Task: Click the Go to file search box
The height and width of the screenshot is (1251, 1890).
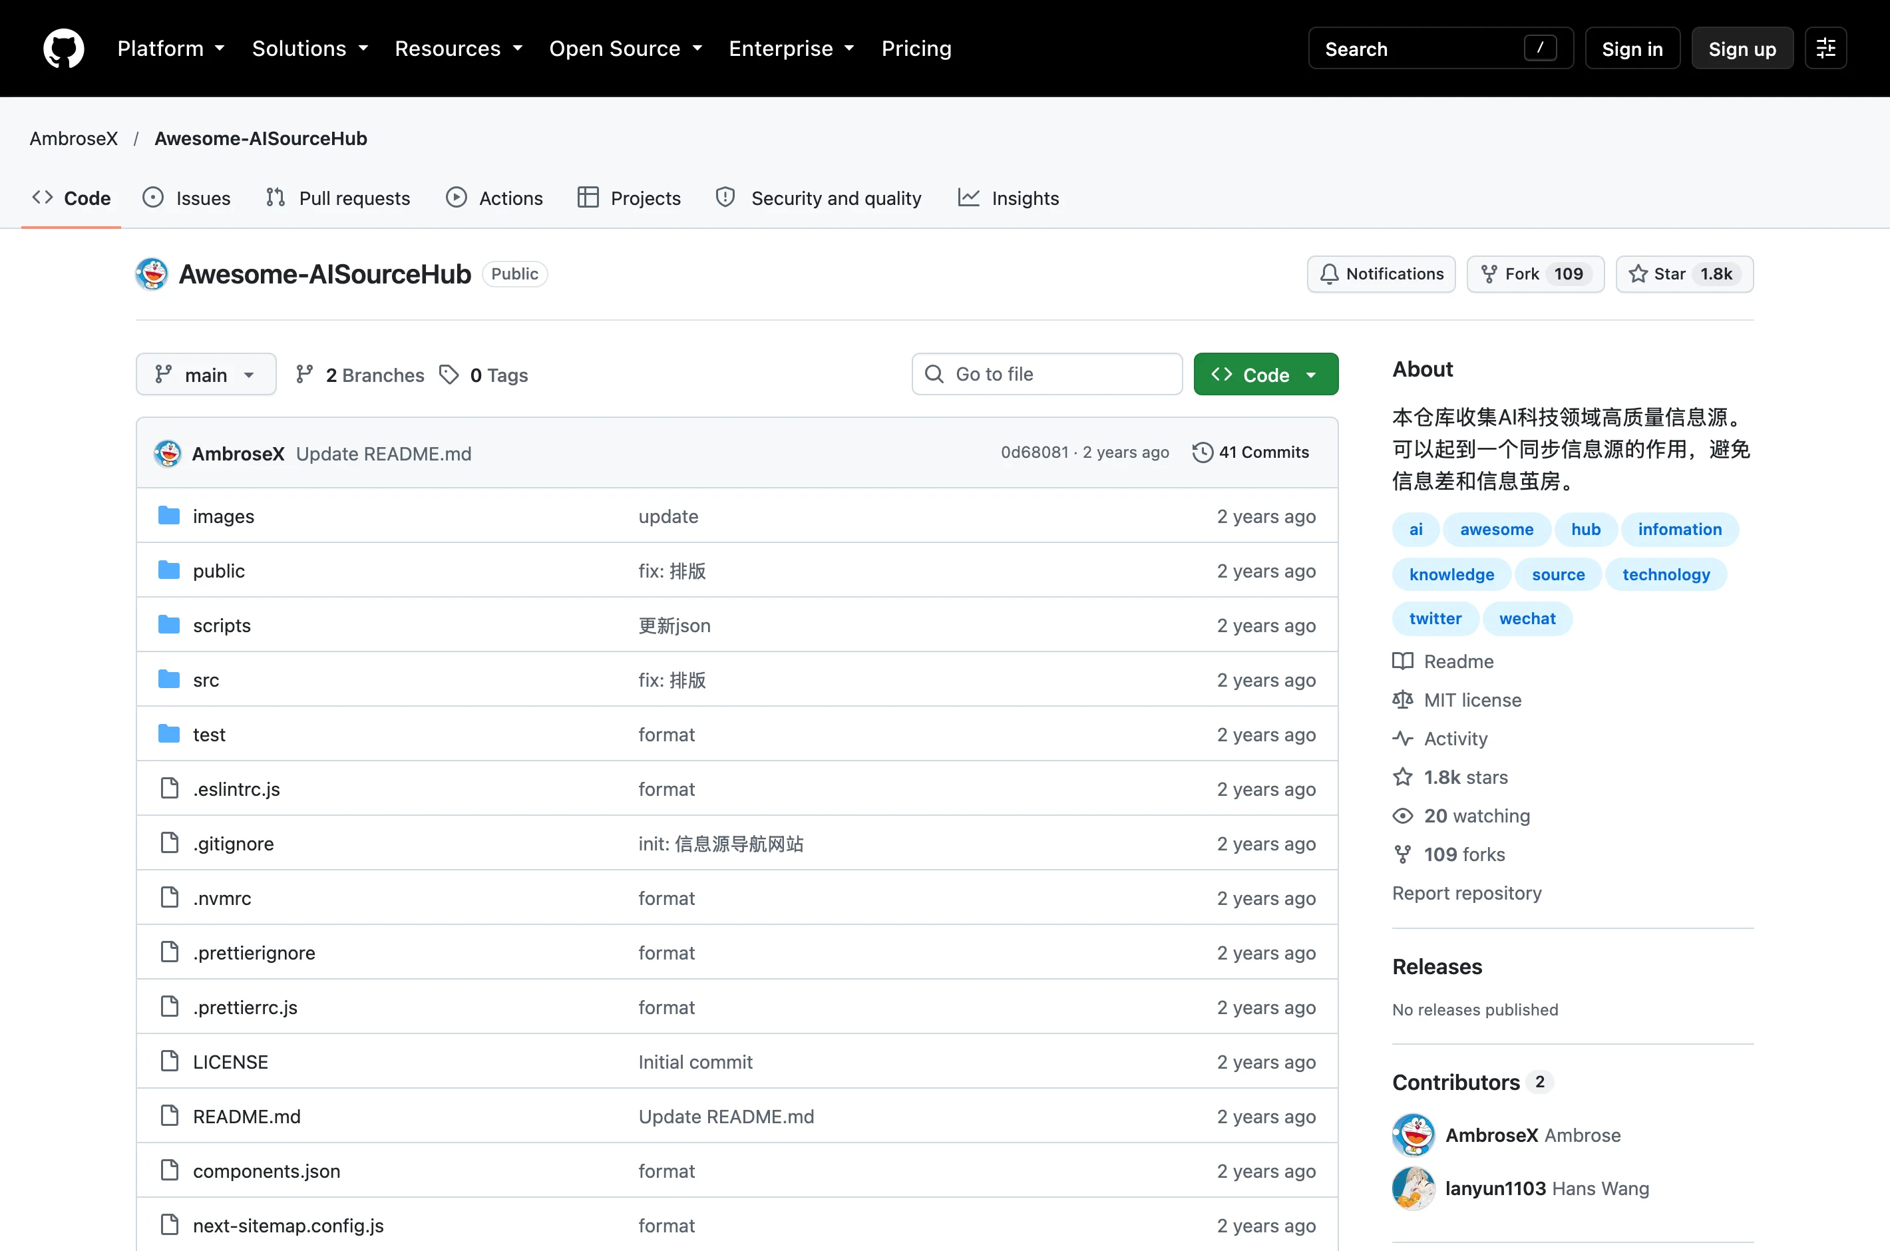Action: click(1047, 374)
